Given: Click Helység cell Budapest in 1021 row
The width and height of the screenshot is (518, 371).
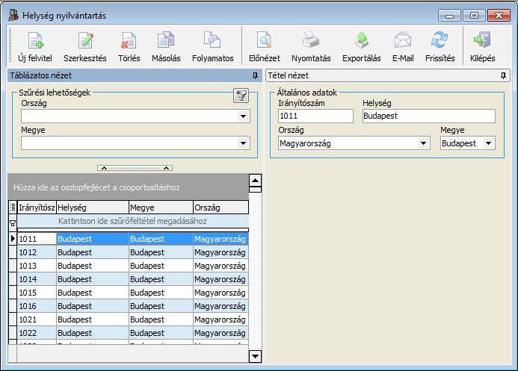Looking at the screenshot, I should point(93,319).
